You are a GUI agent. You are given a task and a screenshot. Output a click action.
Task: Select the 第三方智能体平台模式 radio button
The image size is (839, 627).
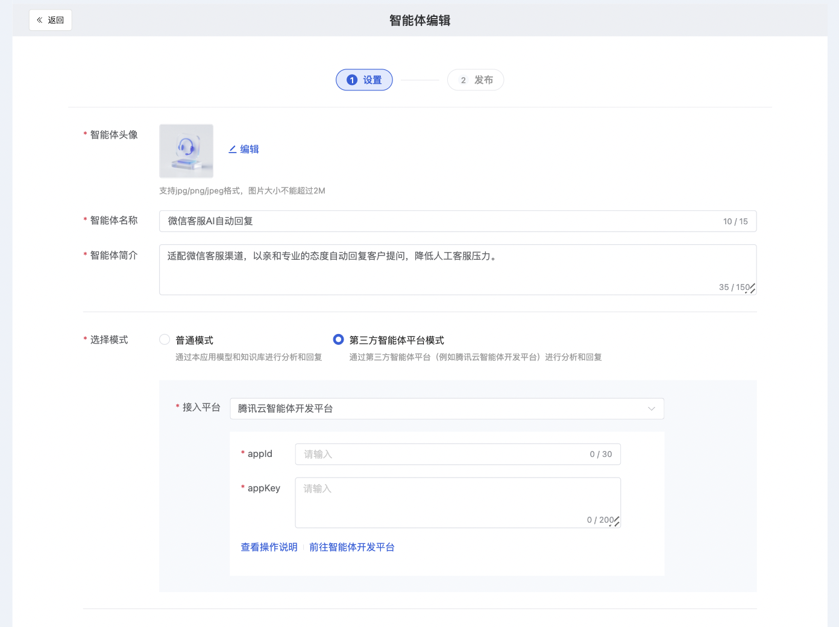click(339, 339)
